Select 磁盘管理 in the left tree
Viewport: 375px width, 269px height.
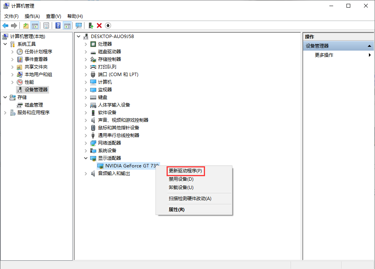[x=33, y=105]
